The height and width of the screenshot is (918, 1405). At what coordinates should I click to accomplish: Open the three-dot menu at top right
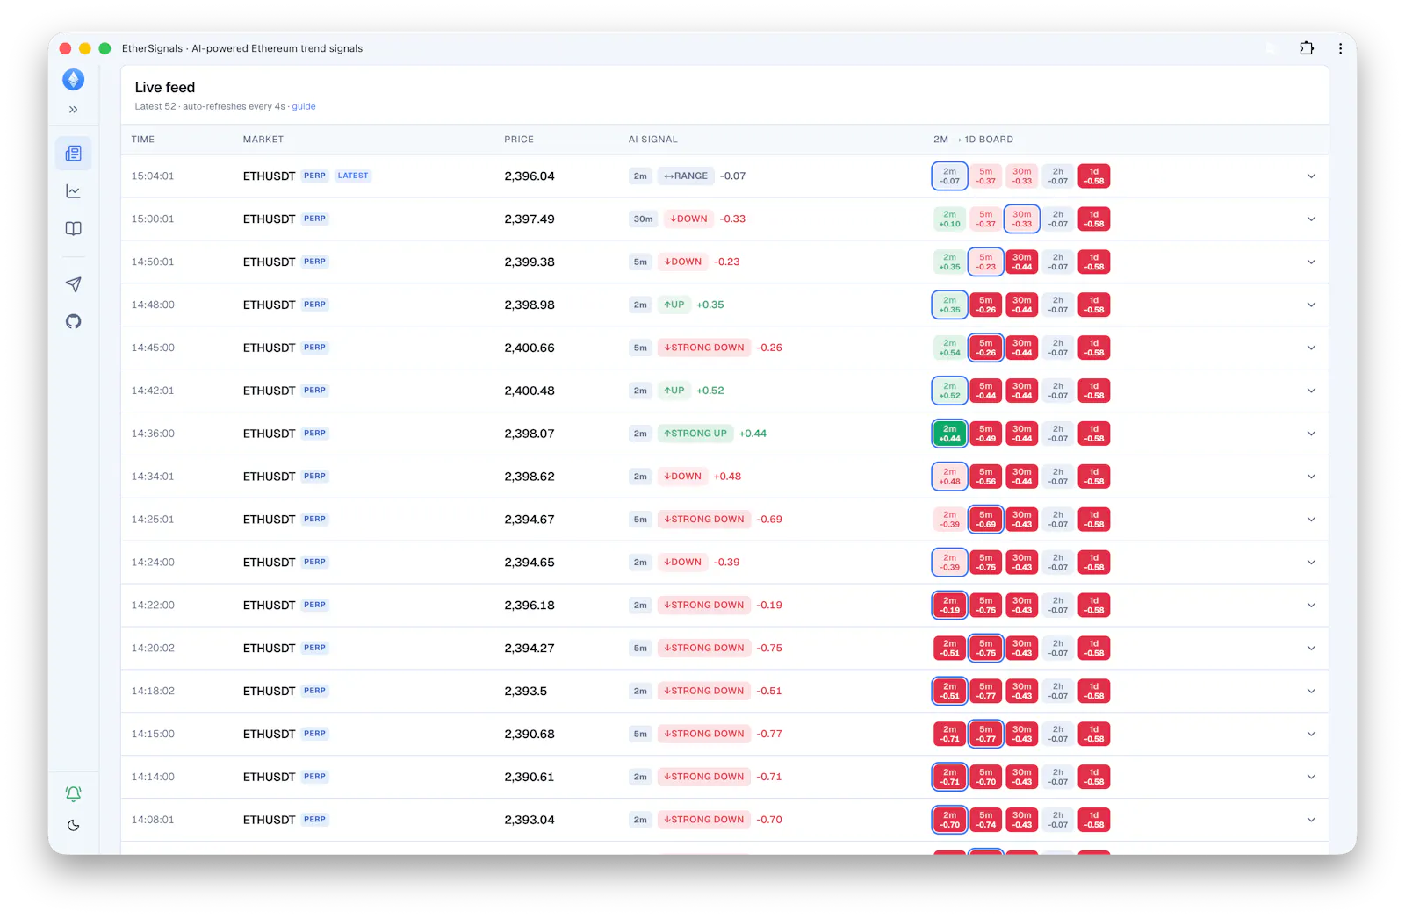[x=1340, y=48]
